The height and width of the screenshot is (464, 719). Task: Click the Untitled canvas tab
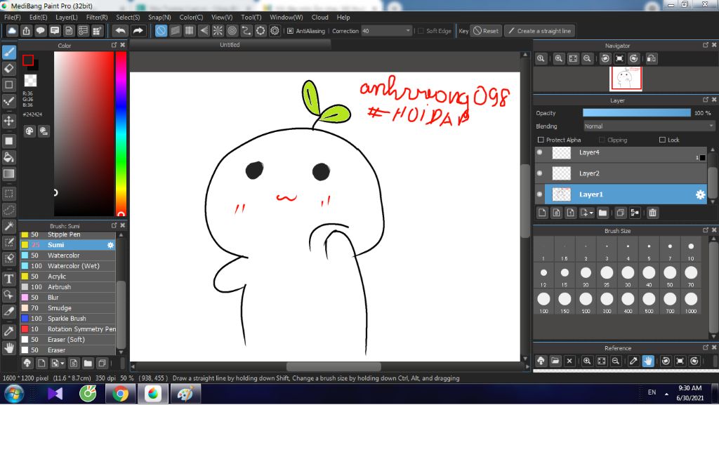pyautogui.click(x=230, y=45)
